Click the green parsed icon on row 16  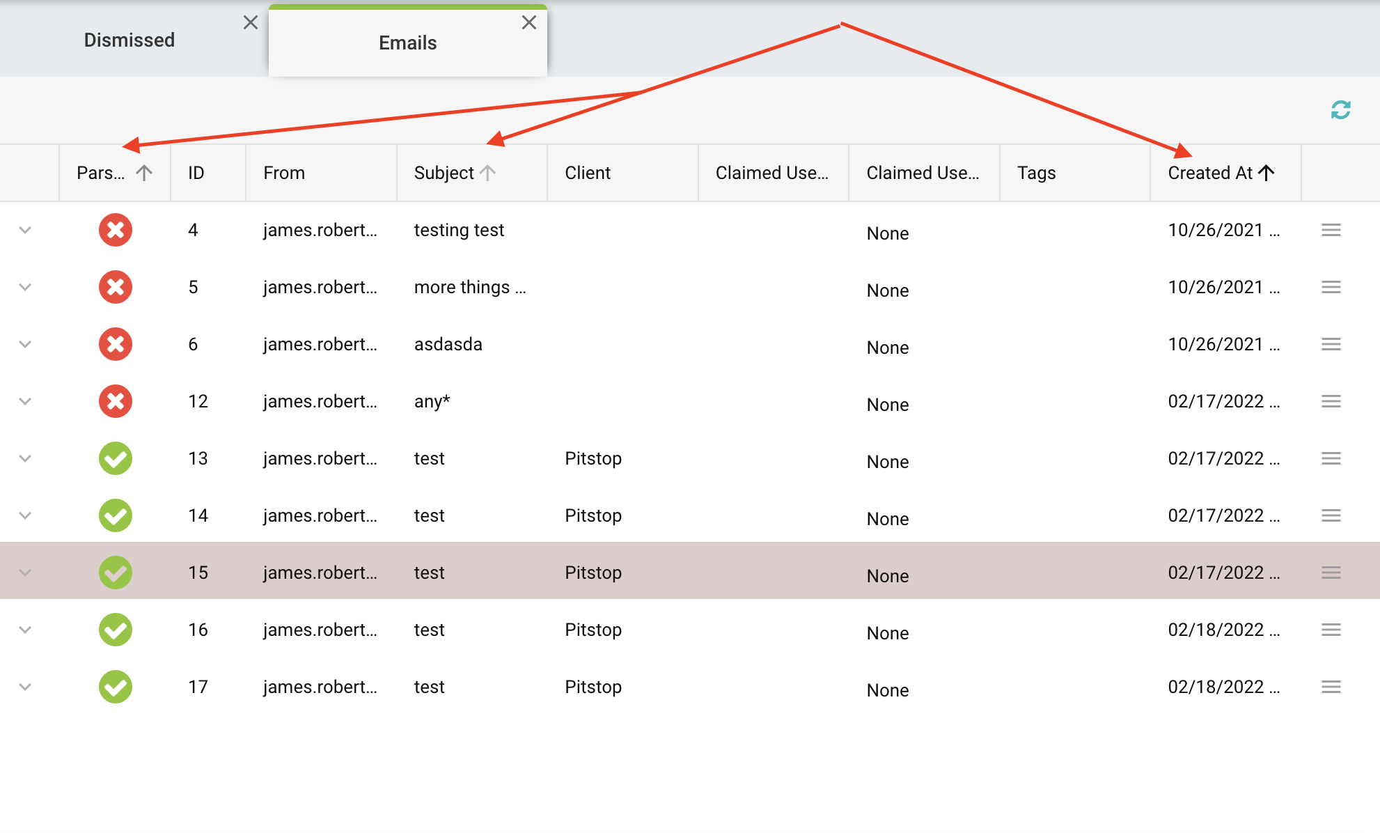[x=116, y=630]
